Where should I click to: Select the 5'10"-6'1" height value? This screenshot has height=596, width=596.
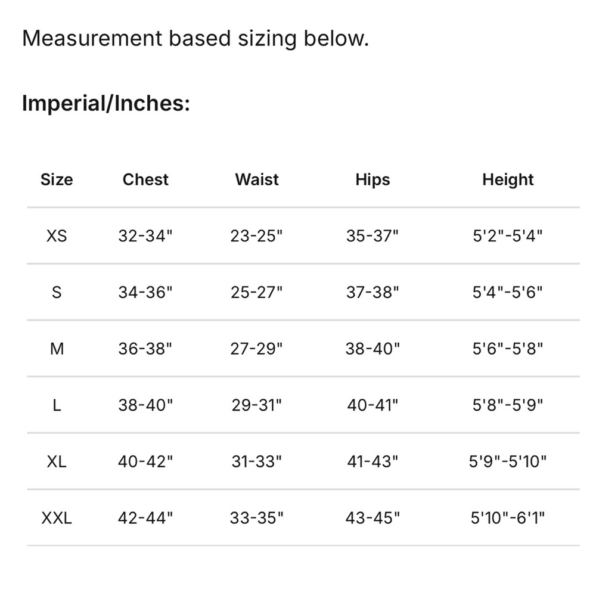[x=508, y=518]
